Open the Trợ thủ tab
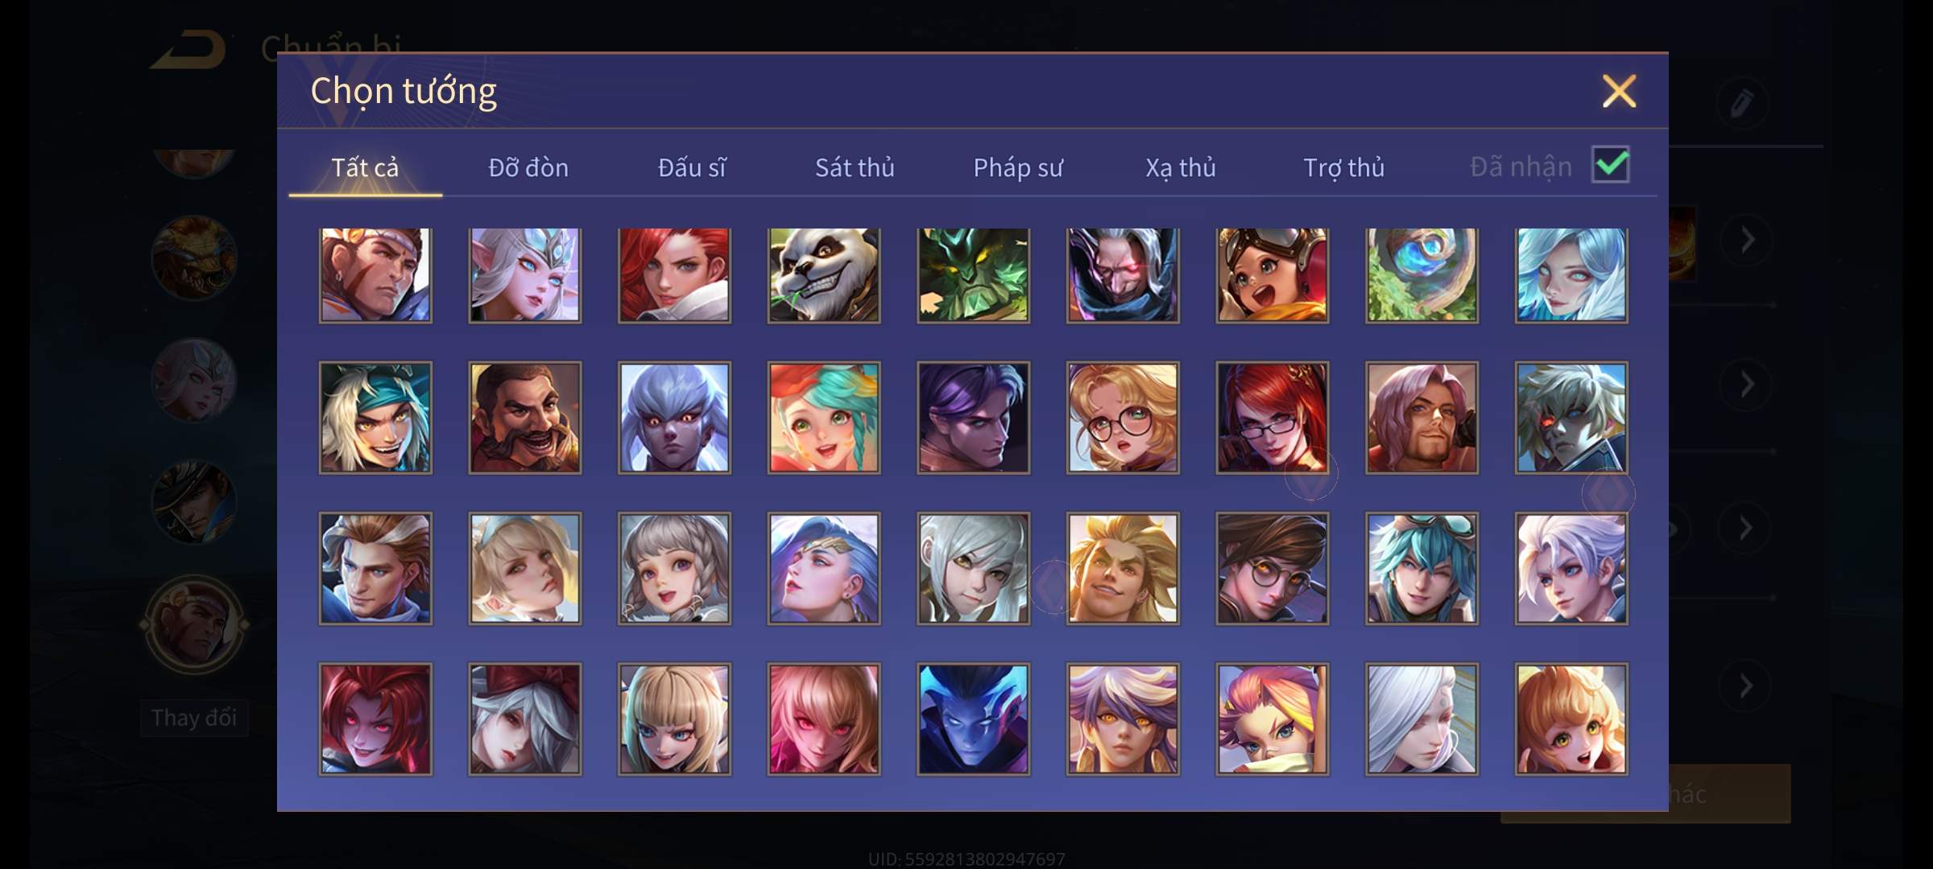The image size is (1933, 869). tap(1344, 167)
